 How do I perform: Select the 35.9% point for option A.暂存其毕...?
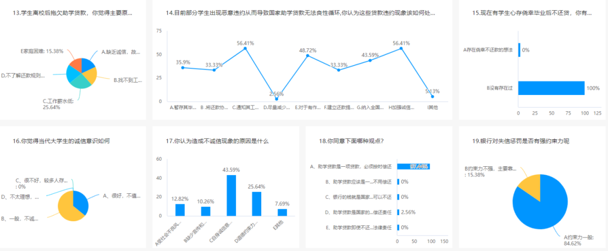coord(182,67)
